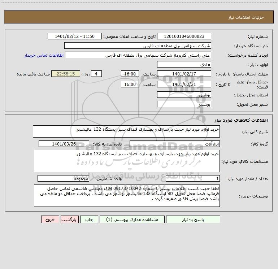Click the response deadline date 1401/02/17

coord(184,74)
